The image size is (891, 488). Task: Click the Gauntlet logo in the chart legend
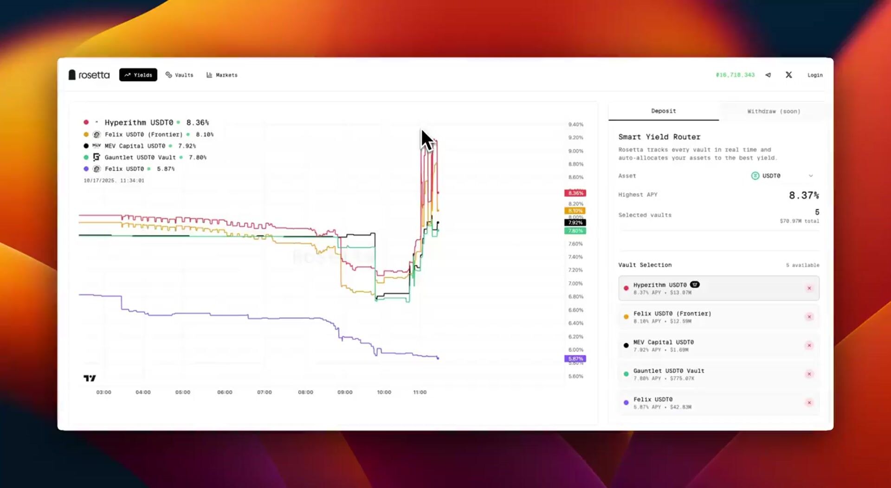[x=97, y=157]
